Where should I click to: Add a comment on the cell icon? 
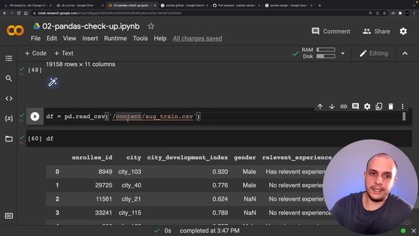click(355, 106)
